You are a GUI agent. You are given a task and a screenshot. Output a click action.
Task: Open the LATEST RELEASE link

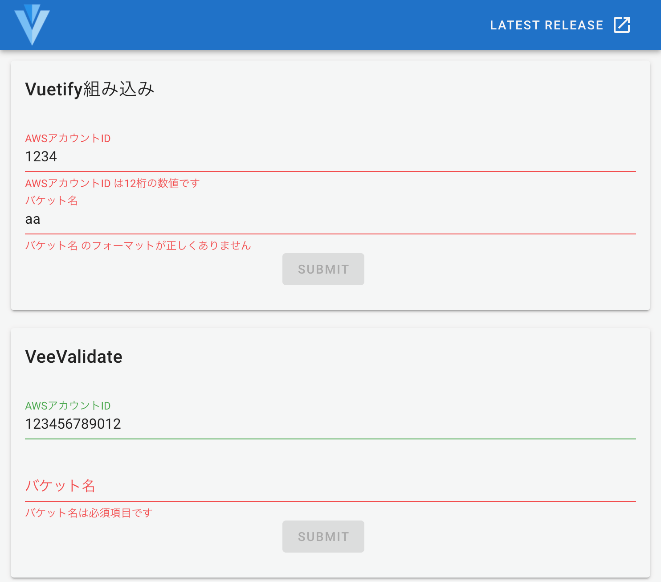pos(560,25)
